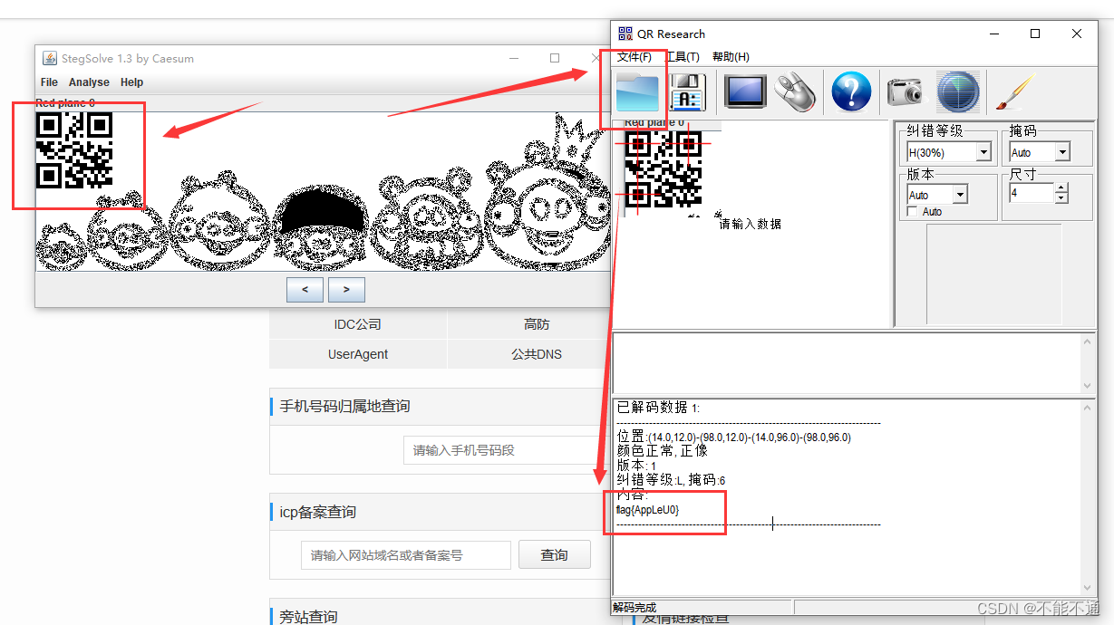The height and width of the screenshot is (625, 1114).
Task: Click the QR Research title bar app icon
Action: [625, 34]
